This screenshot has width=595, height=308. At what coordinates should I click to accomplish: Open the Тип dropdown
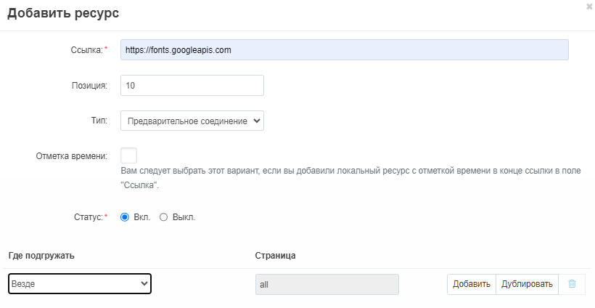[192, 121]
